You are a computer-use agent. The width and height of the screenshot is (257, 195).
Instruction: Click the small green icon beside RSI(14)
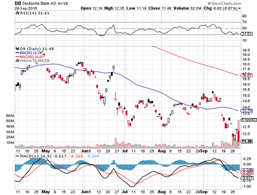coord(17,13)
